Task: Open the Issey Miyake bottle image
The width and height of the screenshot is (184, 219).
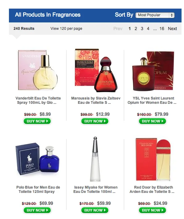Action: [95, 159]
